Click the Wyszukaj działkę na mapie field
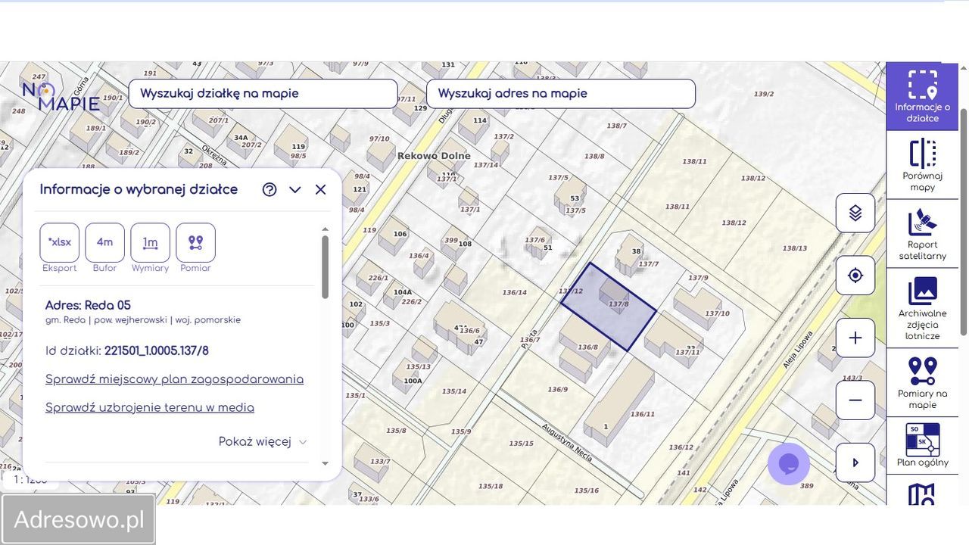Image resolution: width=969 pixels, height=545 pixels. tap(263, 94)
